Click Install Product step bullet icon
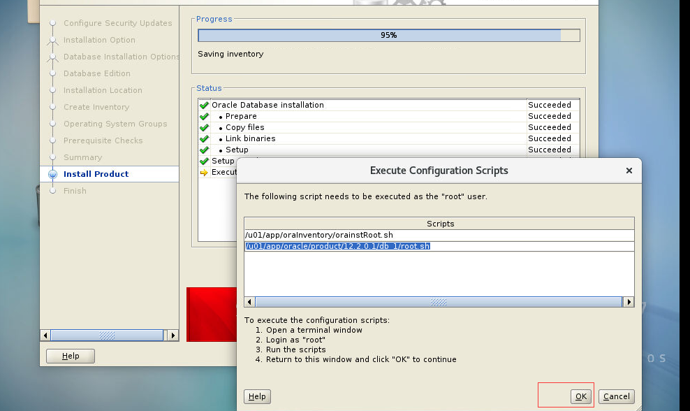The width and height of the screenshot is (690, 411). click(53, 174)
